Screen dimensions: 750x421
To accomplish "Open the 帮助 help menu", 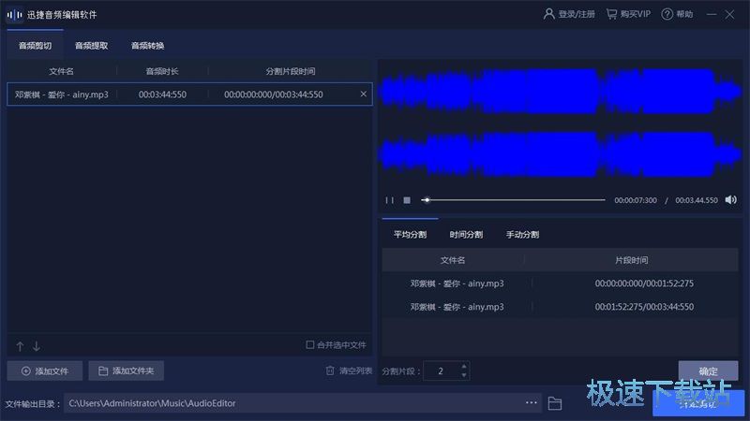I will coord(677,14).
